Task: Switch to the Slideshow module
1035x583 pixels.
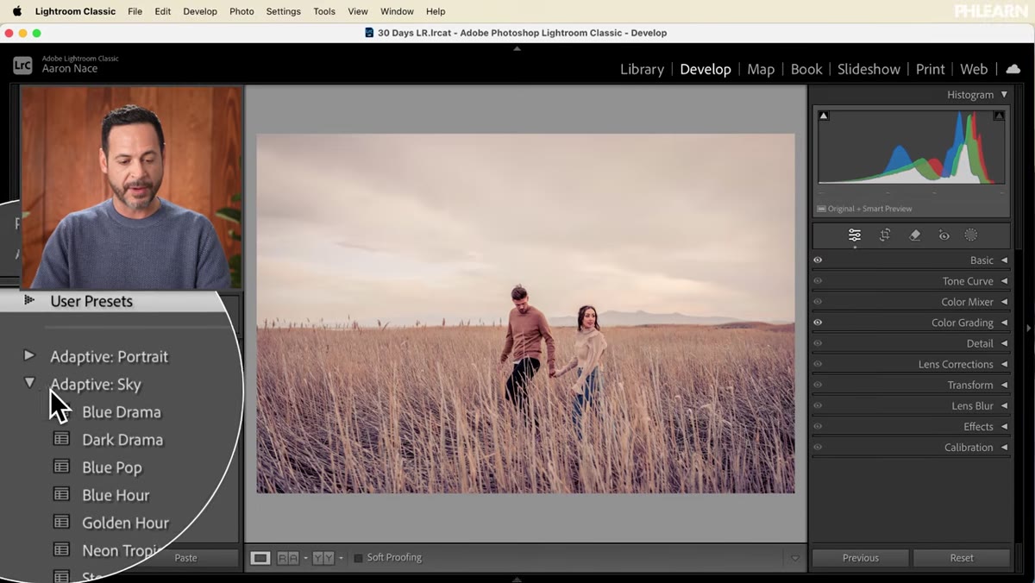Action: click(x=869, y=69)
